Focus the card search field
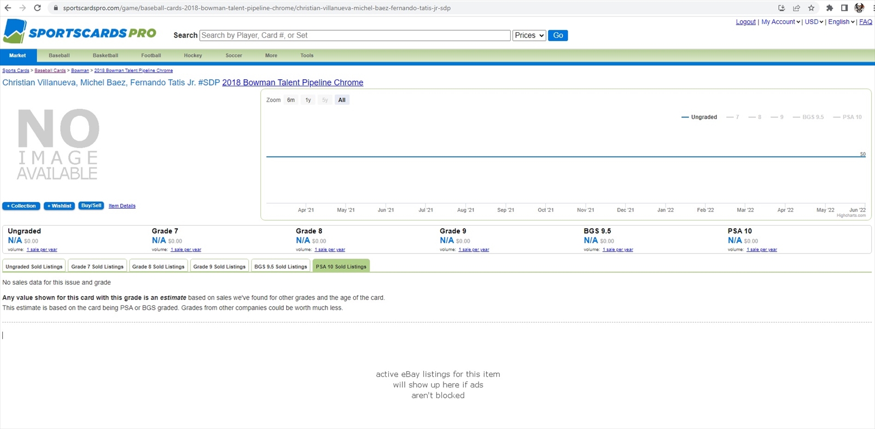875x429 pixels. coord(355,36)
